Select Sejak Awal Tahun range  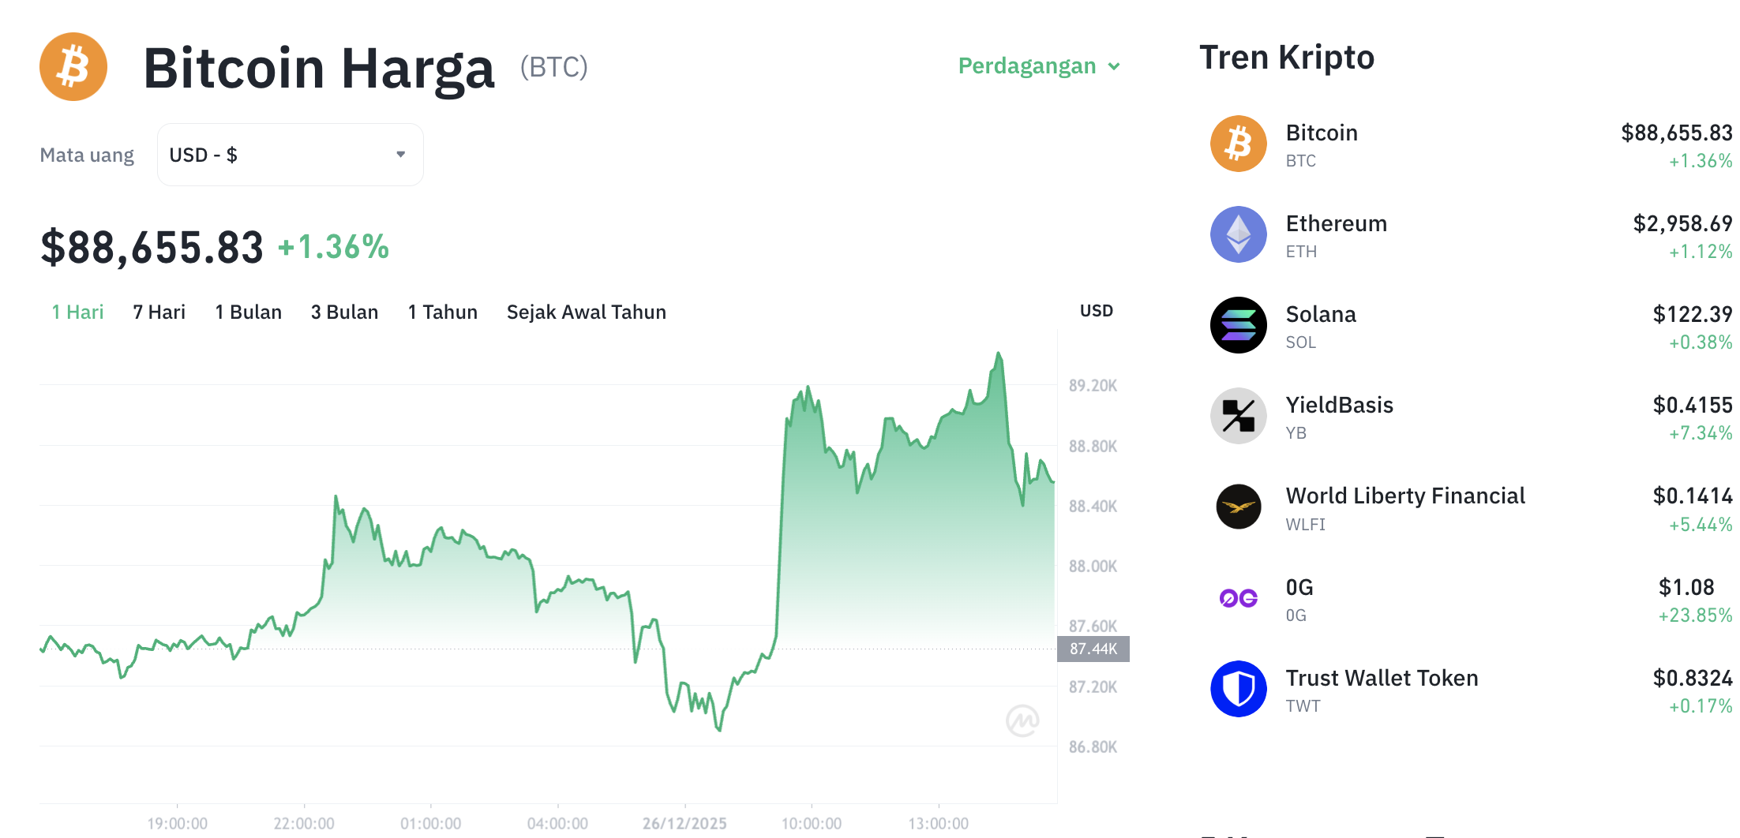(586, 312)
